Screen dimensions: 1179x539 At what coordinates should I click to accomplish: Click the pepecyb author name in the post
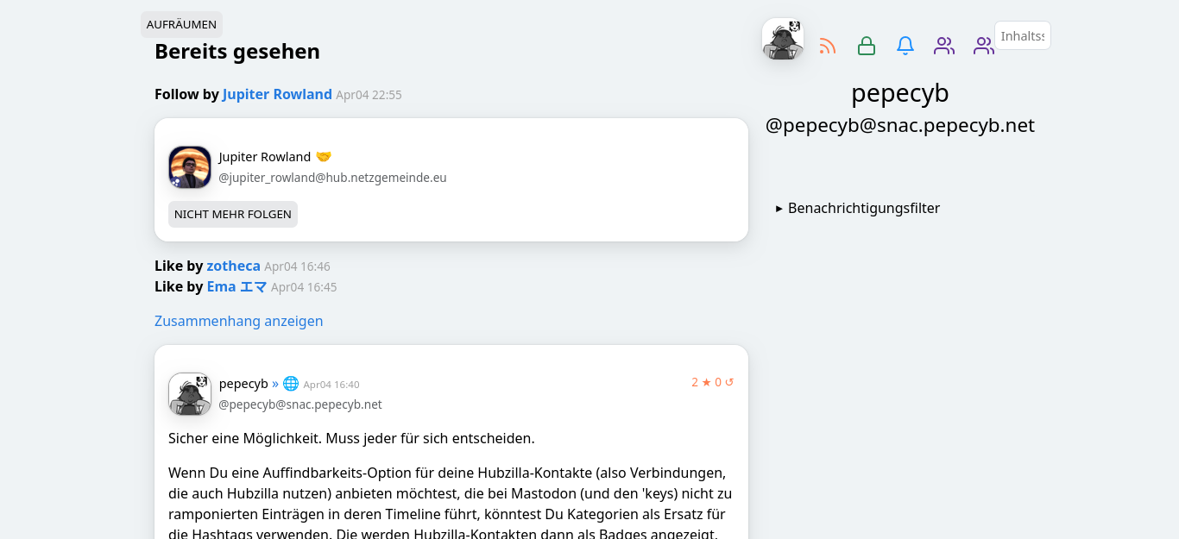[243, 384]
